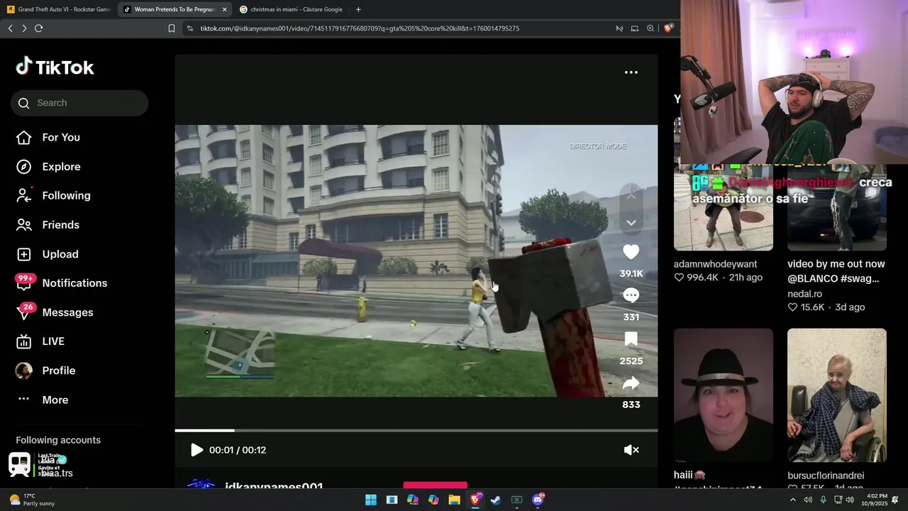Save the video with the bookmark icon
This screenshot has width=908, height=511.
[x=631, y=339]
